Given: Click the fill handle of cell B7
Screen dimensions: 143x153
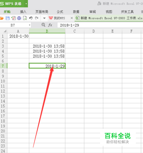Looking at the screenshot, I should (65, 68).
